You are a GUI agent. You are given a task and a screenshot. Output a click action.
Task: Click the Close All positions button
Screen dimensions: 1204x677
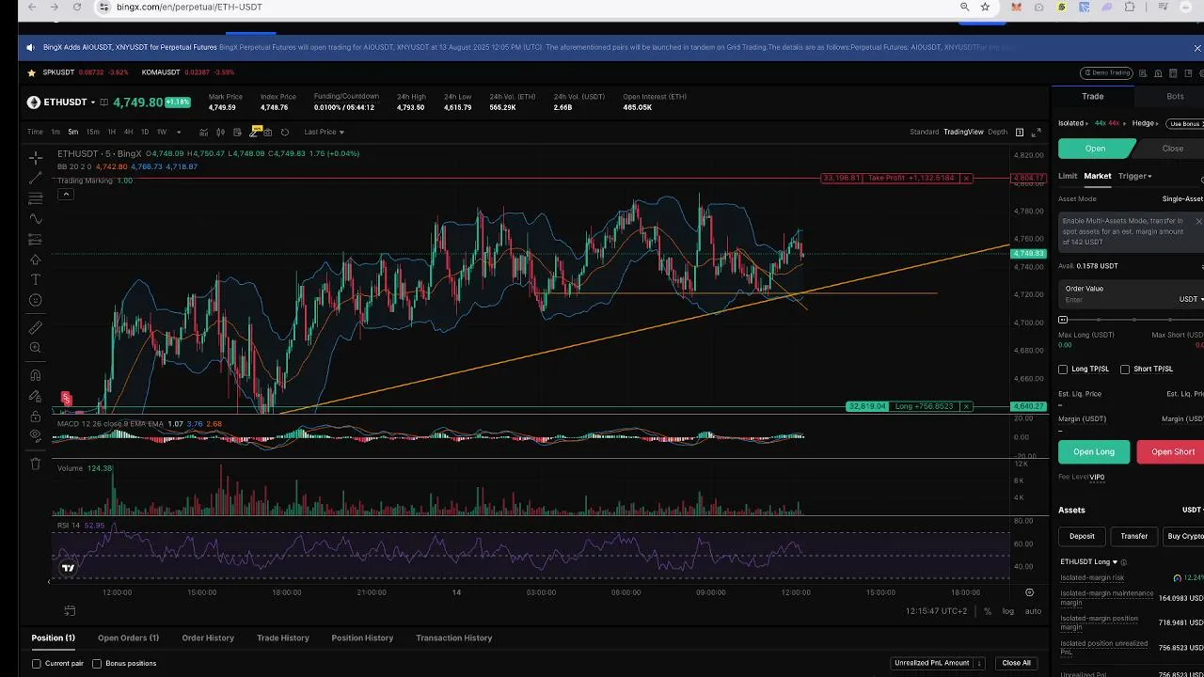pyautogui.click(x=1016, y=663)
